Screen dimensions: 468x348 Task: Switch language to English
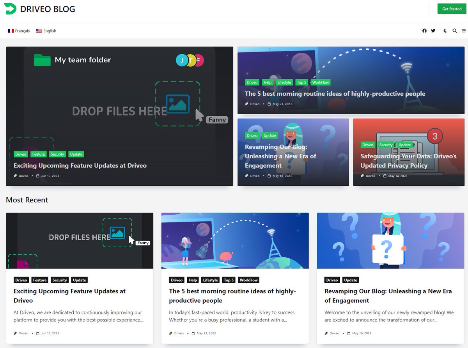46,31
